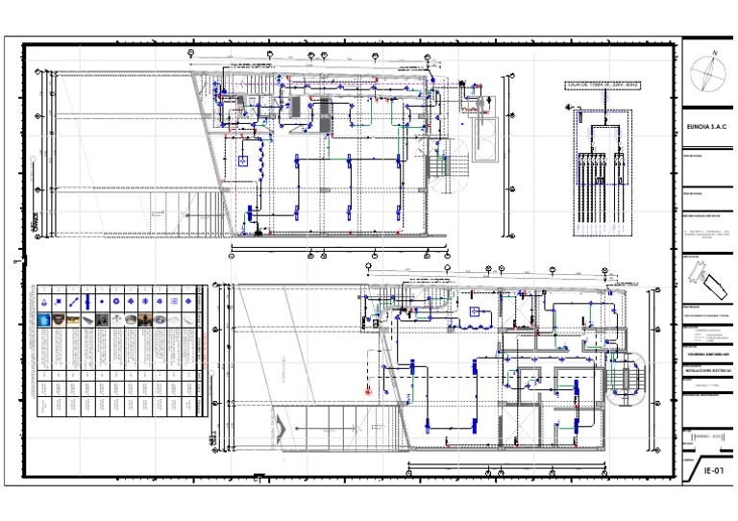Click the ENERO - 2020 date field
This screenshot has width=738, height=521.
tap(707, 436)
